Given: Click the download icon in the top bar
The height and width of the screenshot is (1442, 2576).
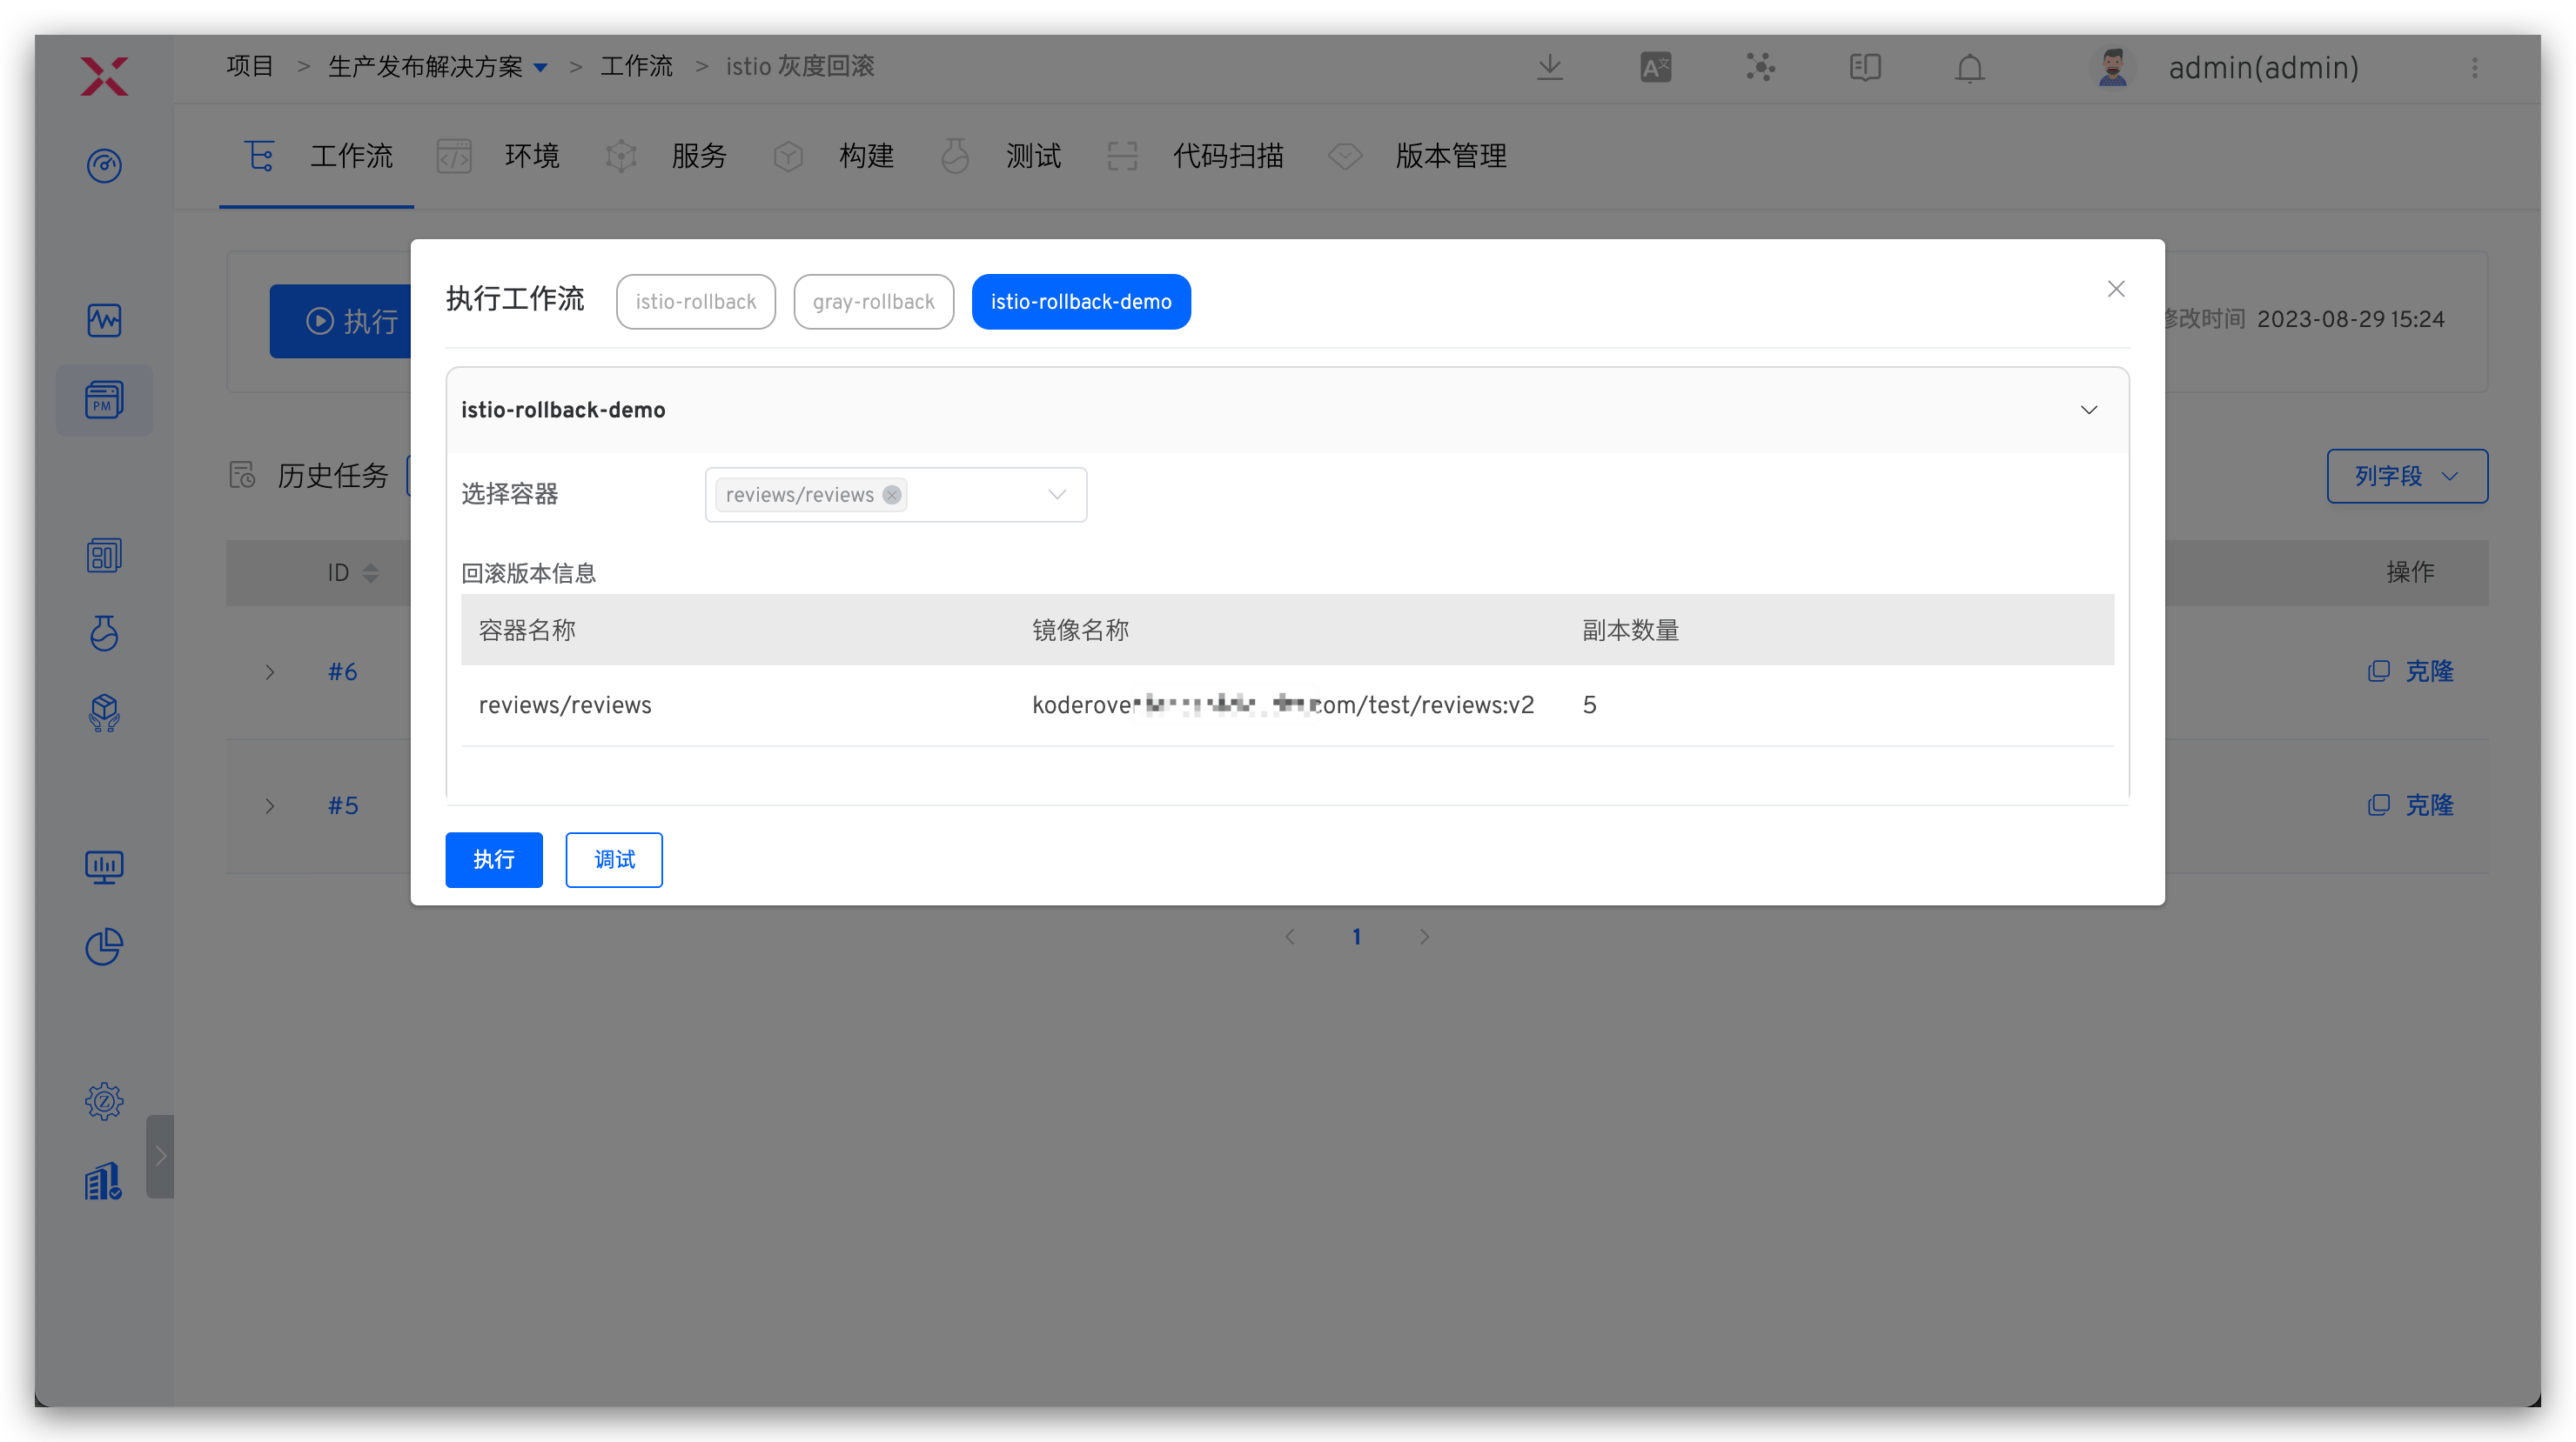Looking at the screenshot, I should tap(1550, 67).
